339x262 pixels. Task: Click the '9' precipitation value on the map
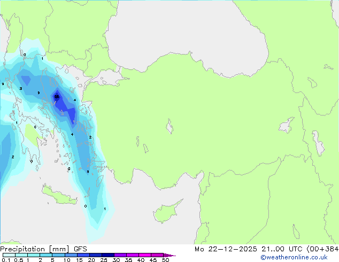38,93
